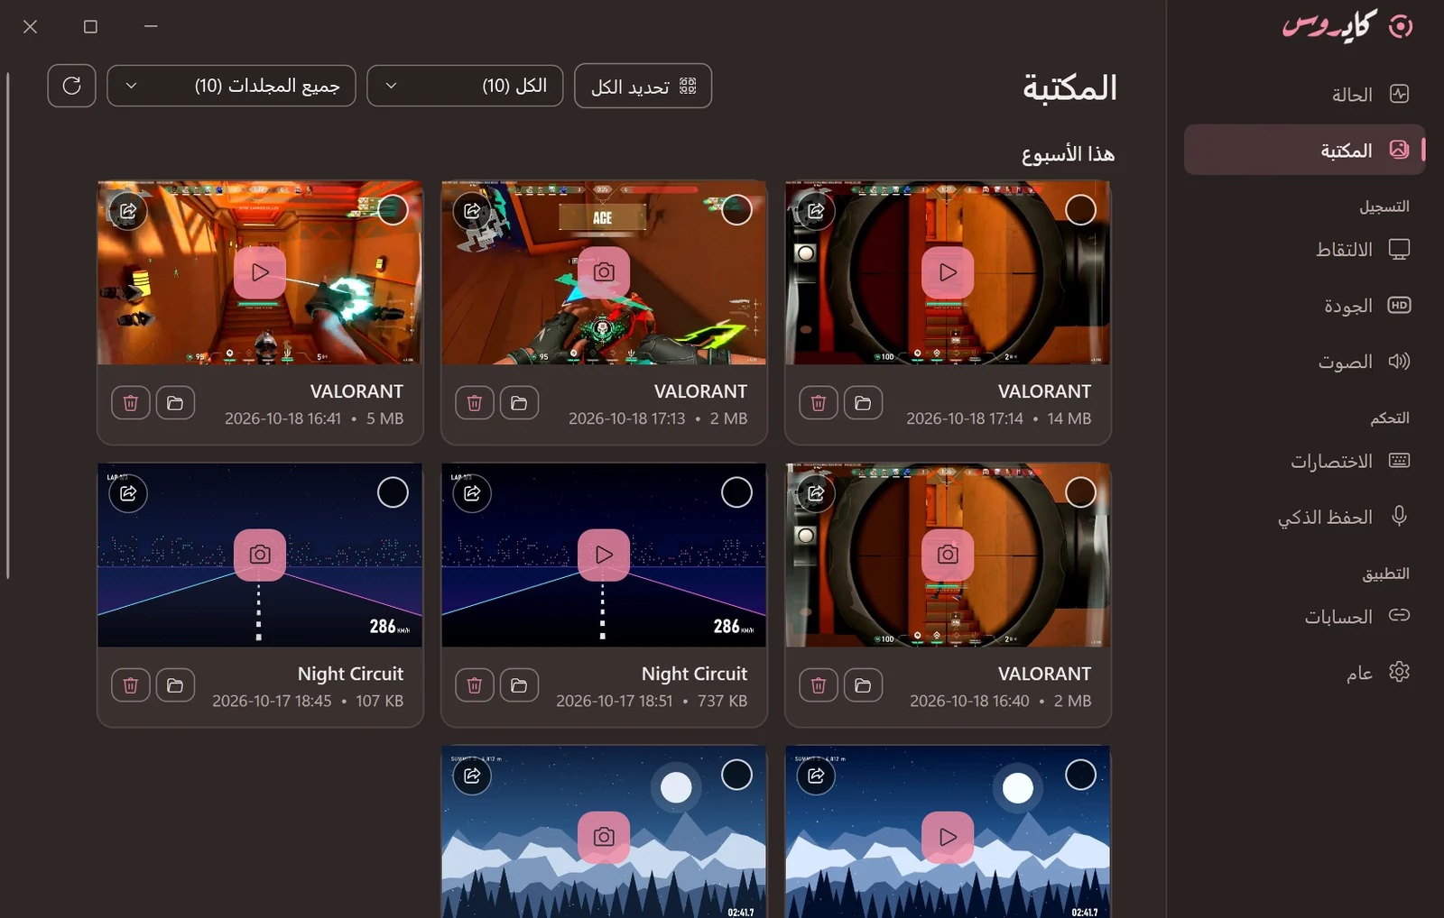The width and height of the screenshot is (1444, 918).
Task: Delete the VALORANT 16:41 clip via trash icon
Action: (131, 403)
